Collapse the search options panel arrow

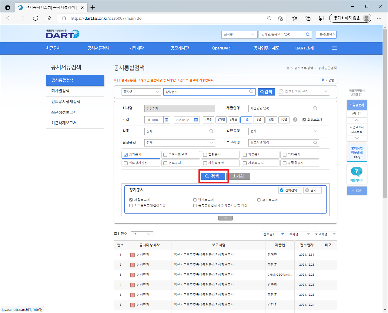225,218
